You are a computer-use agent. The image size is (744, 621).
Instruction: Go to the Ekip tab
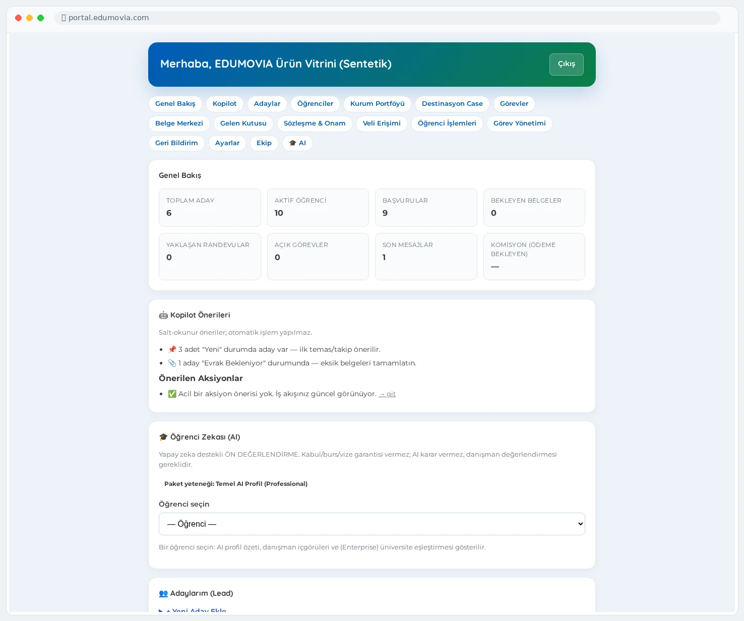tap(264, 143)
